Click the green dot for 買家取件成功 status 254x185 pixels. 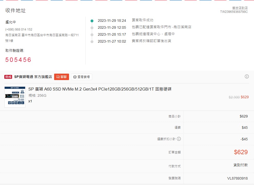click(x=92, y=21)
